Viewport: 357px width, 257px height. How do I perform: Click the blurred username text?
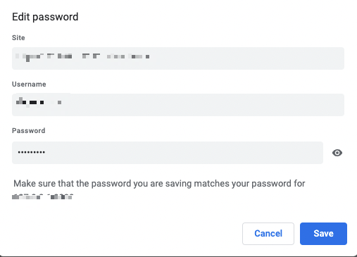(39, 102)
